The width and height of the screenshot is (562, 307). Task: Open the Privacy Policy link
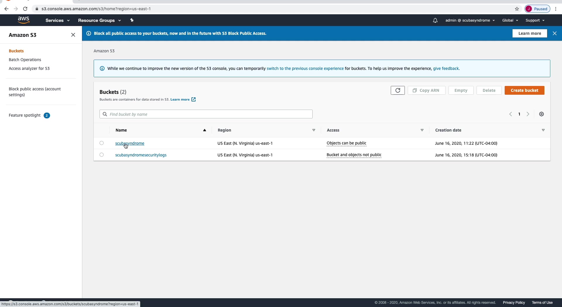coord(514,303)
